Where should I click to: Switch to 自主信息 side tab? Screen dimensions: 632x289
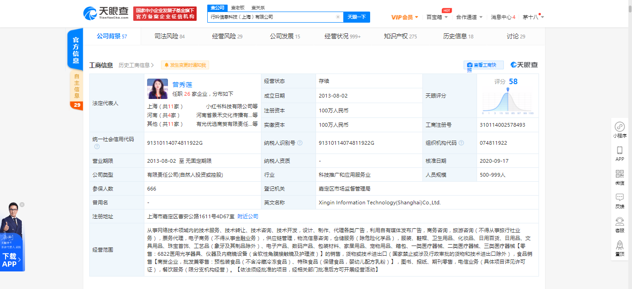(x=76, y=86)
